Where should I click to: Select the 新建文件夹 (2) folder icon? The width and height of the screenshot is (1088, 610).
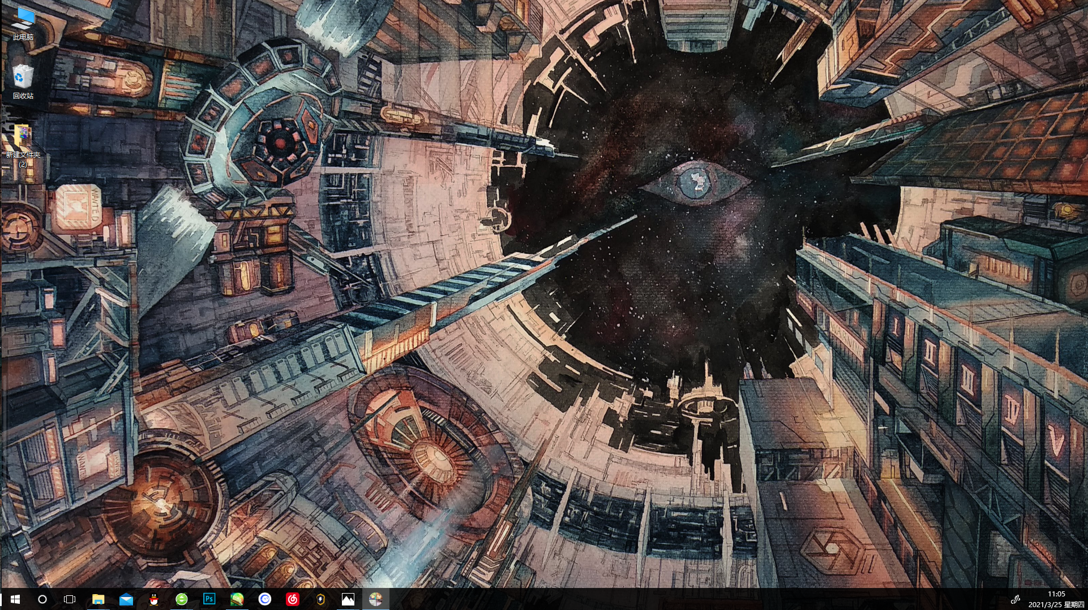pyautogui.click(x=23, y=146)
